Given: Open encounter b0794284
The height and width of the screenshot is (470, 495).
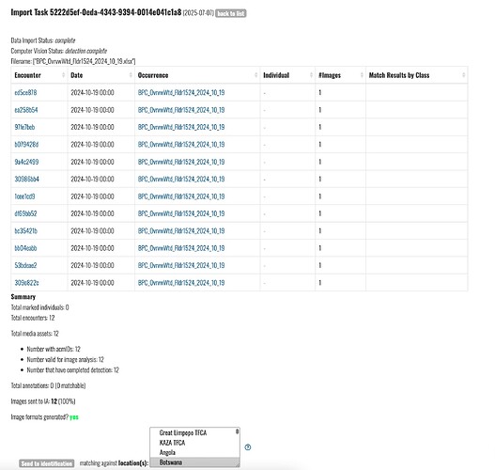Looking at the screenshot, I should (x=26, y=145).
